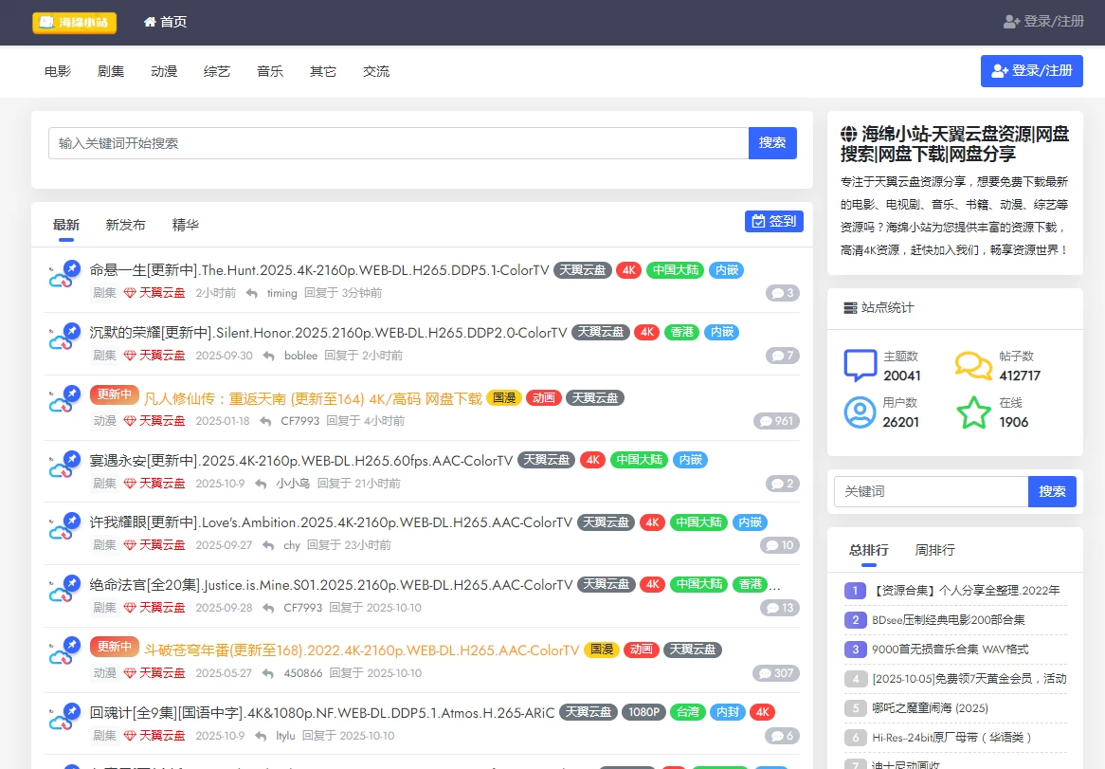Open the 凡人修仙传 thread link
This screenshot has height=769, width=1105.
click(313, 398)
